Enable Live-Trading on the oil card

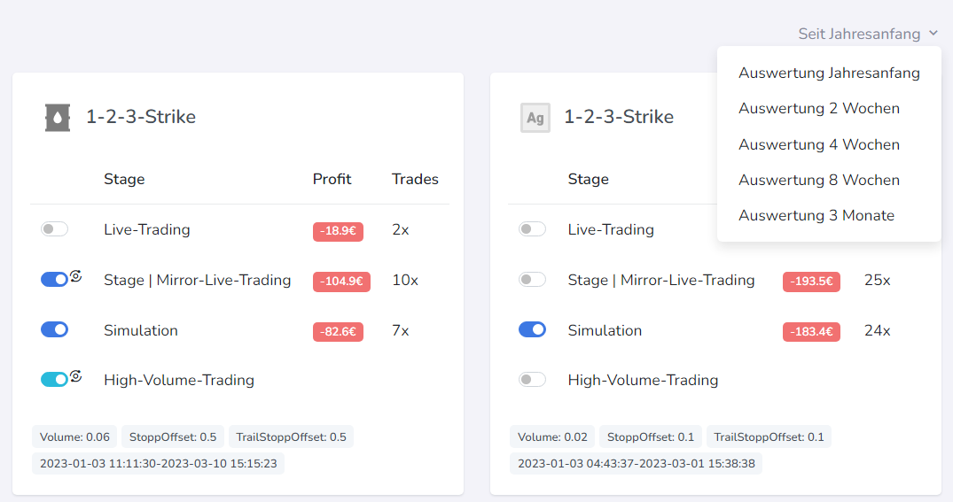tap(54, 229)
